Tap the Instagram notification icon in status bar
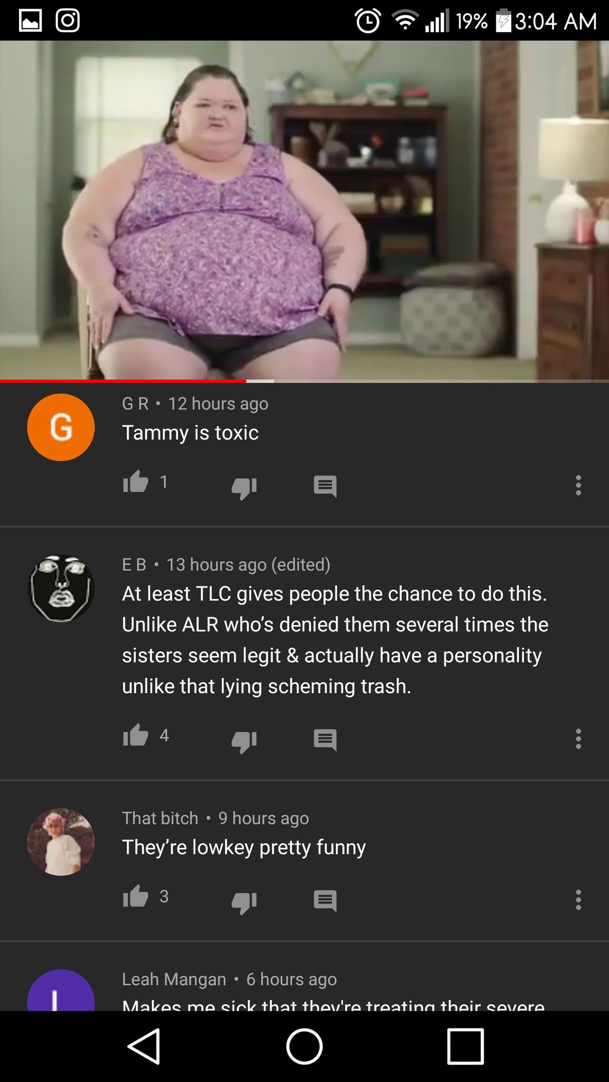Viewport: 609px width, 1082px height. (68, 21)
